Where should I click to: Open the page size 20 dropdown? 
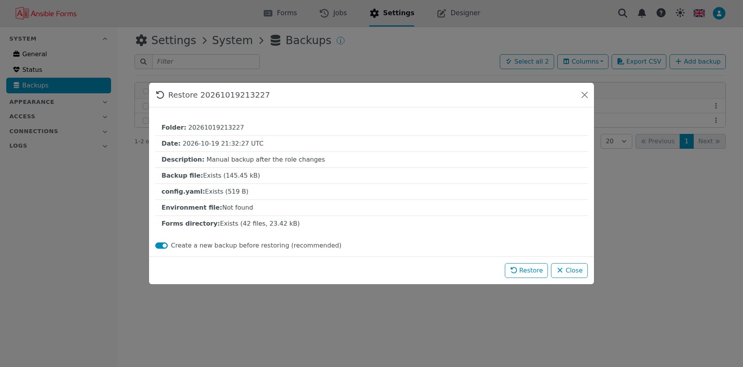(x=616, y=141)
